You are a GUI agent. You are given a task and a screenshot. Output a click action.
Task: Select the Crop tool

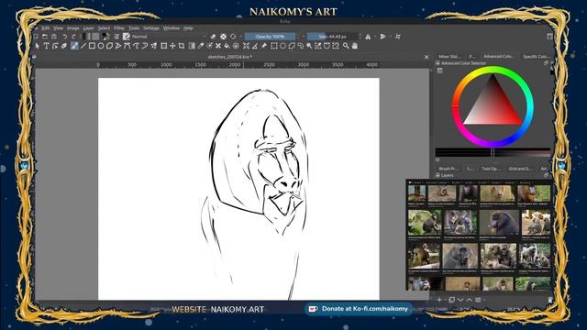click(x=182, y=46)
